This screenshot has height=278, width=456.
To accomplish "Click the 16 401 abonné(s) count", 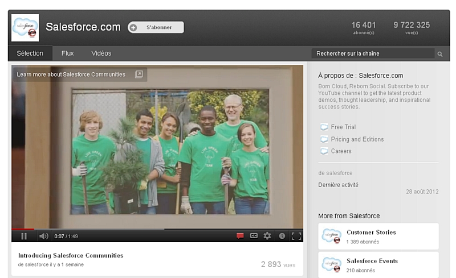I will [364, 28].
